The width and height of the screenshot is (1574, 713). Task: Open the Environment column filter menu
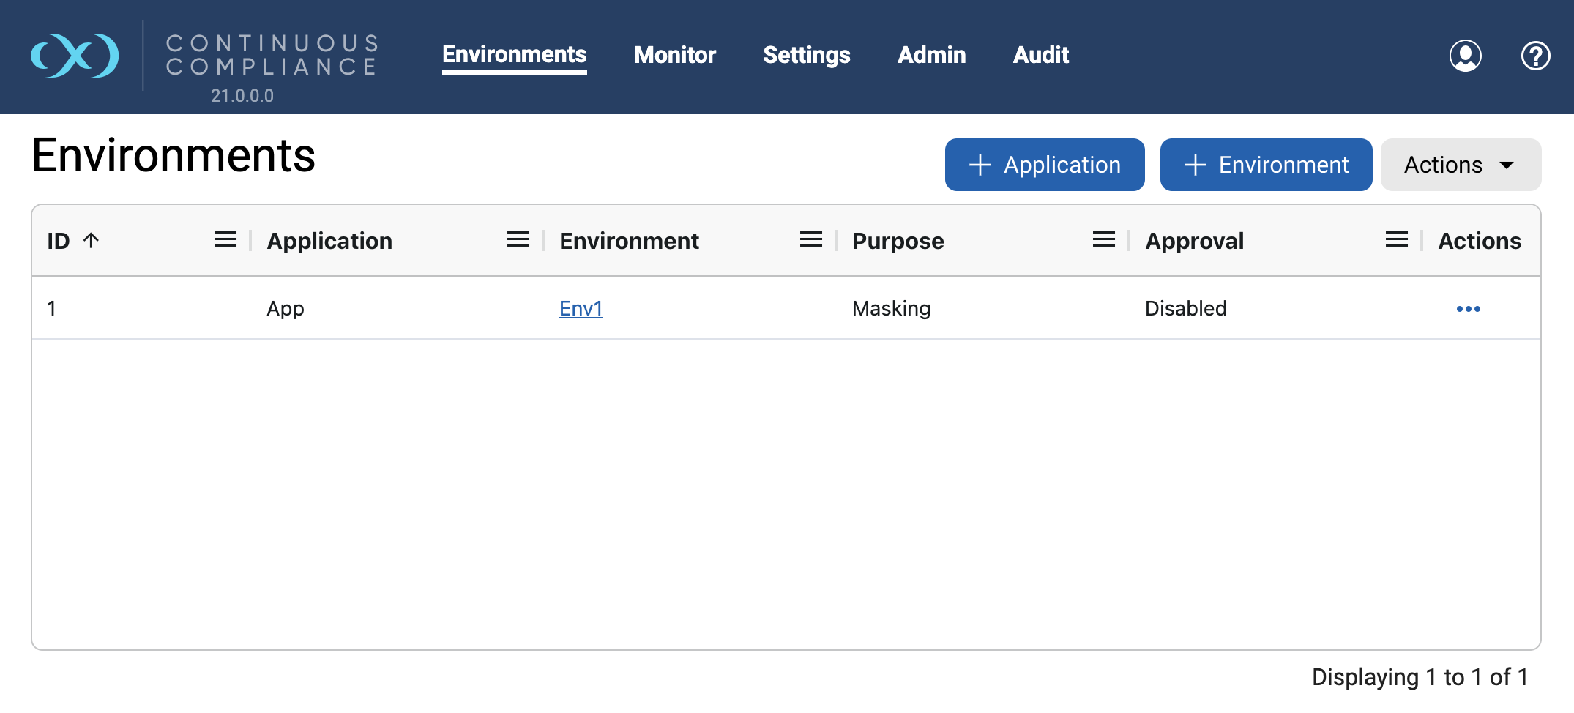tap(810, 239)
